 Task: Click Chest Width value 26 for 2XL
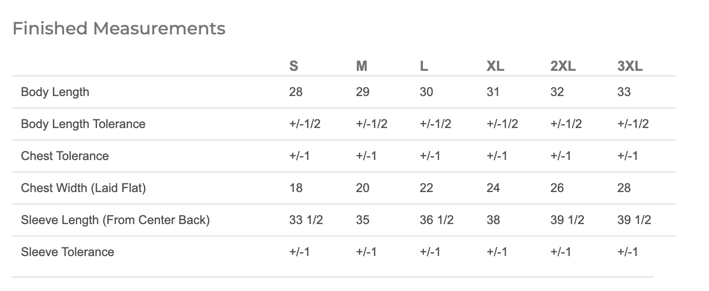pyautogui.click(x=557, y=188)
